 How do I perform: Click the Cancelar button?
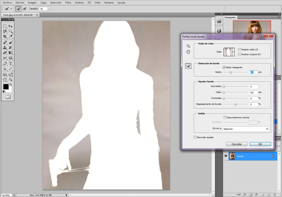point(237,144)
